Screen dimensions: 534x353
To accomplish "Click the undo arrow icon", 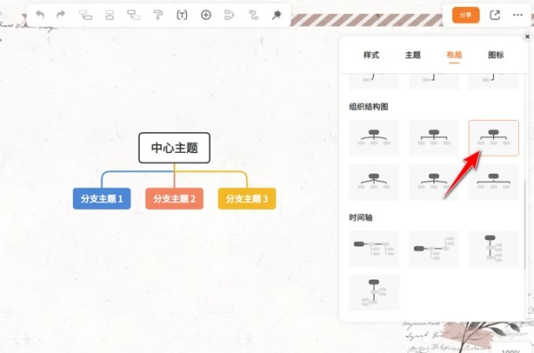I will [40, 14].
